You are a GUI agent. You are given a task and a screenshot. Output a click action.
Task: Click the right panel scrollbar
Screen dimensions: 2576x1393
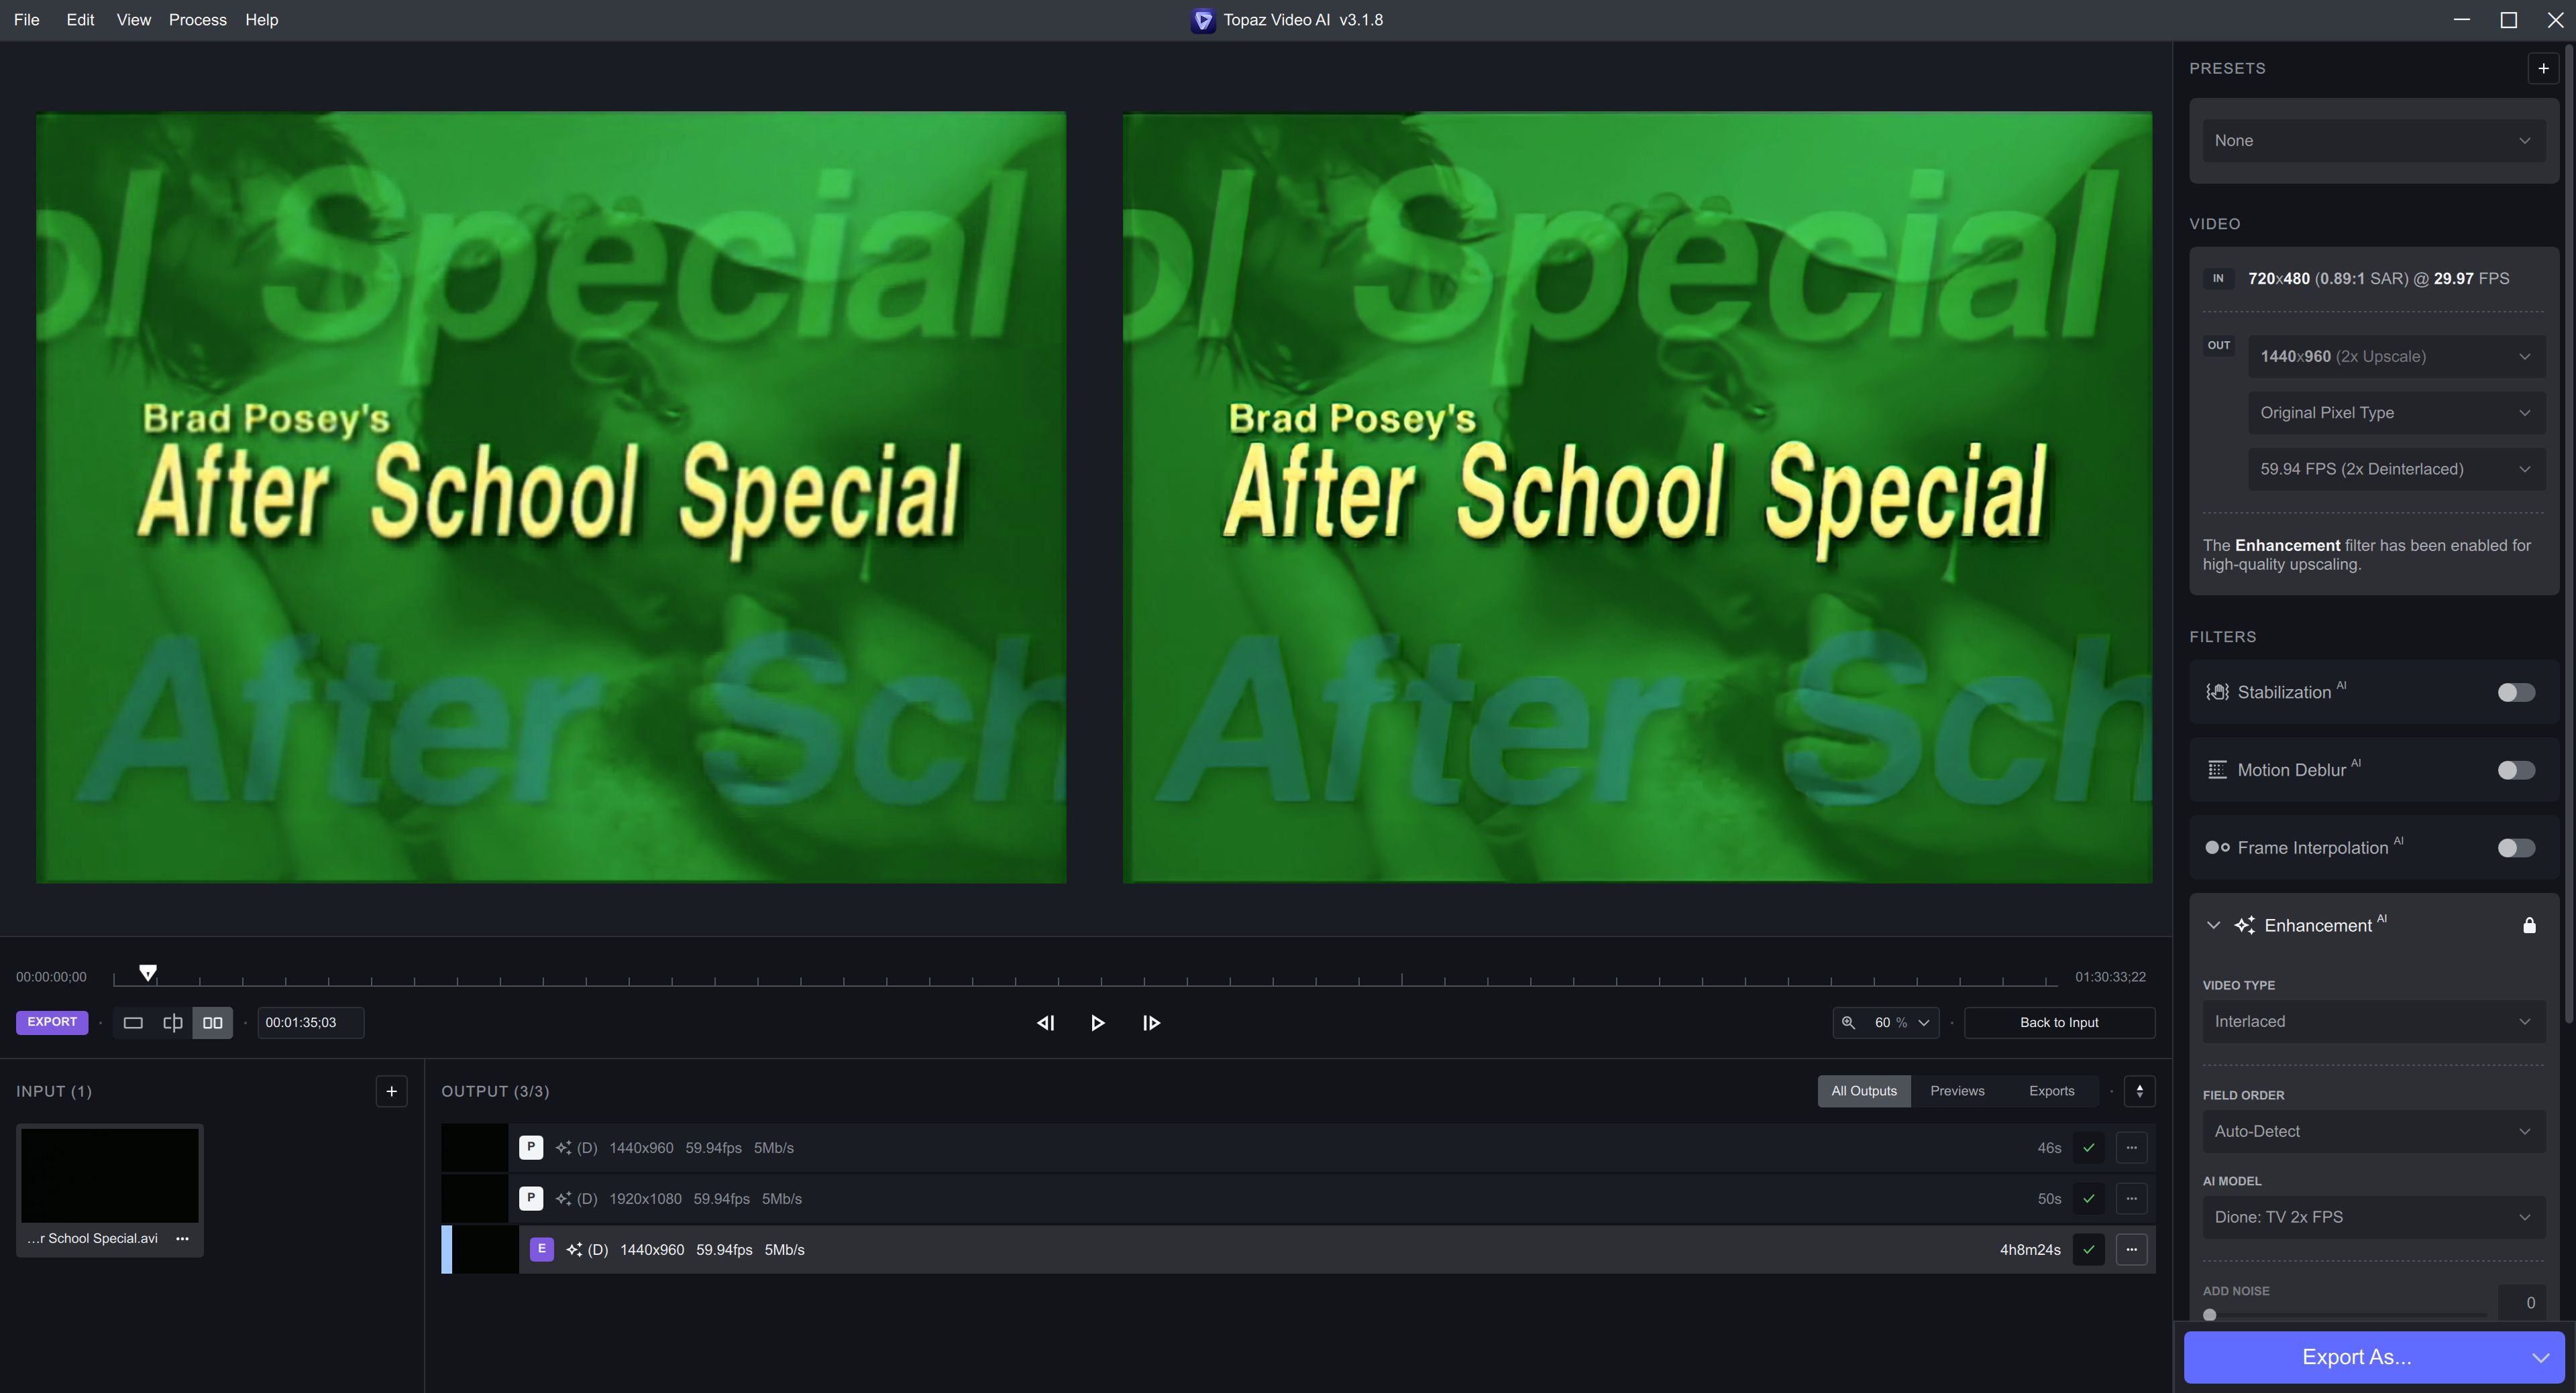(2569, 535)
